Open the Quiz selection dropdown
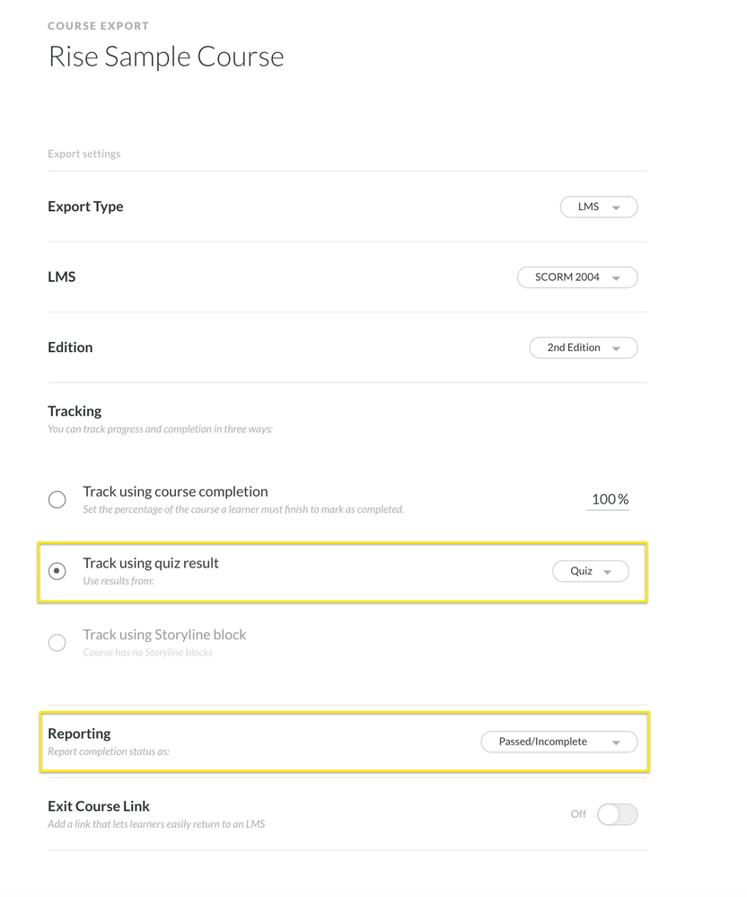This screenshot has height=897, width=747. click(x=590, y=571)
